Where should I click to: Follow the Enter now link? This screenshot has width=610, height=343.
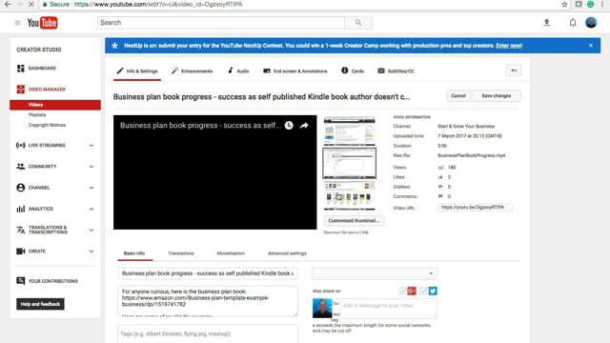[509, 46]
